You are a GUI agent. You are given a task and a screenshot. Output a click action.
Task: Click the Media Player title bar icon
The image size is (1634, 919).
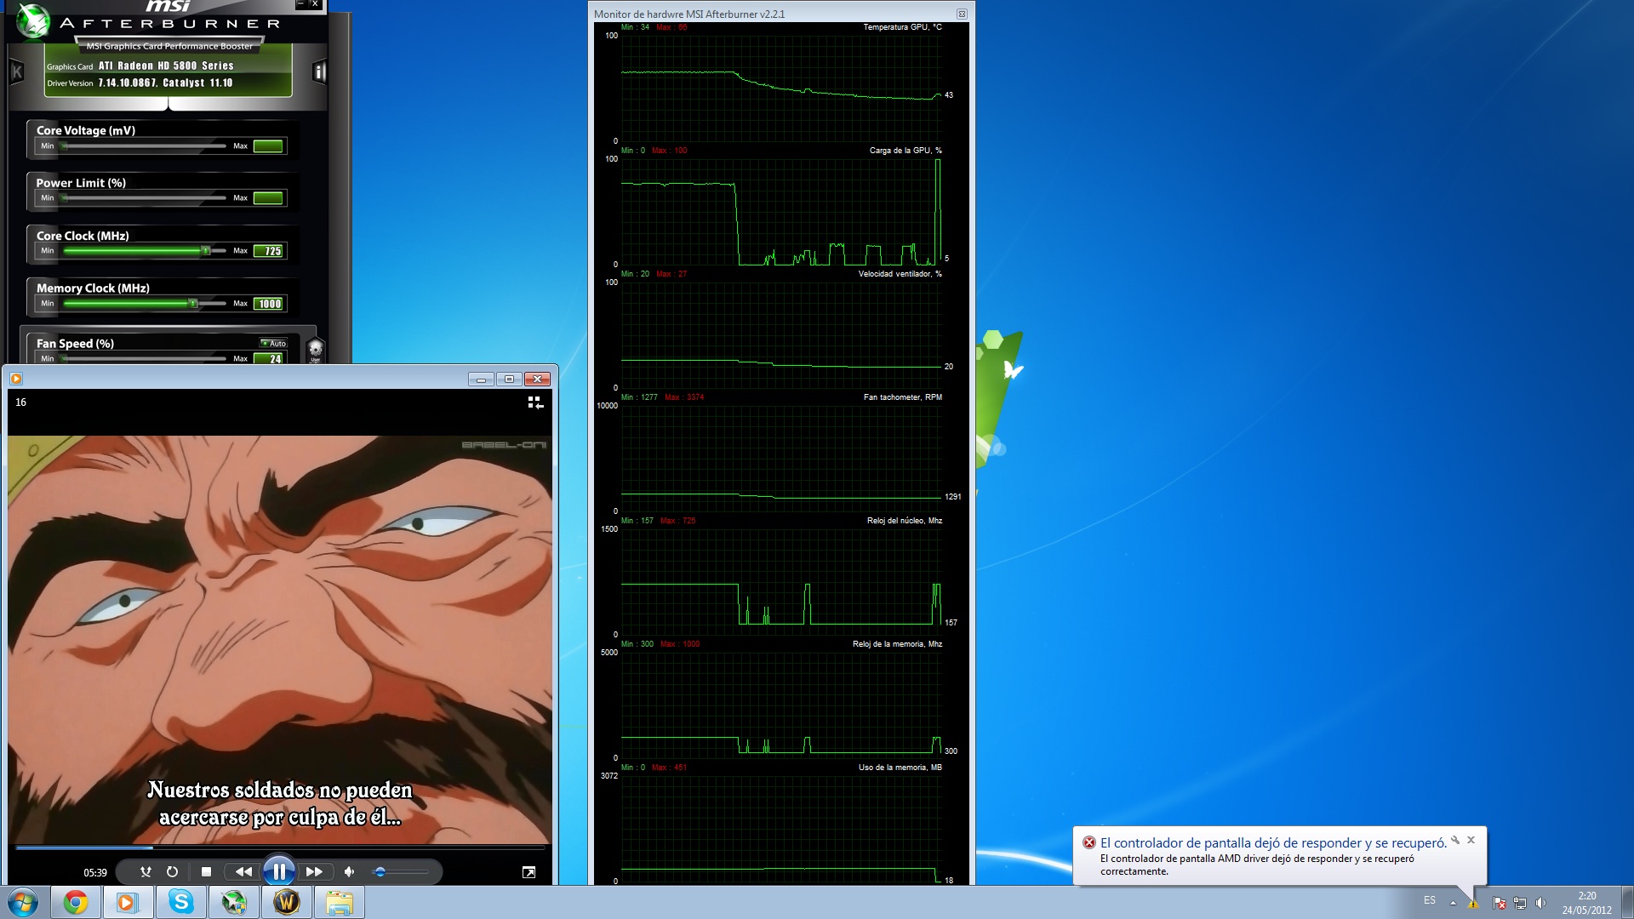coord(16,379)
